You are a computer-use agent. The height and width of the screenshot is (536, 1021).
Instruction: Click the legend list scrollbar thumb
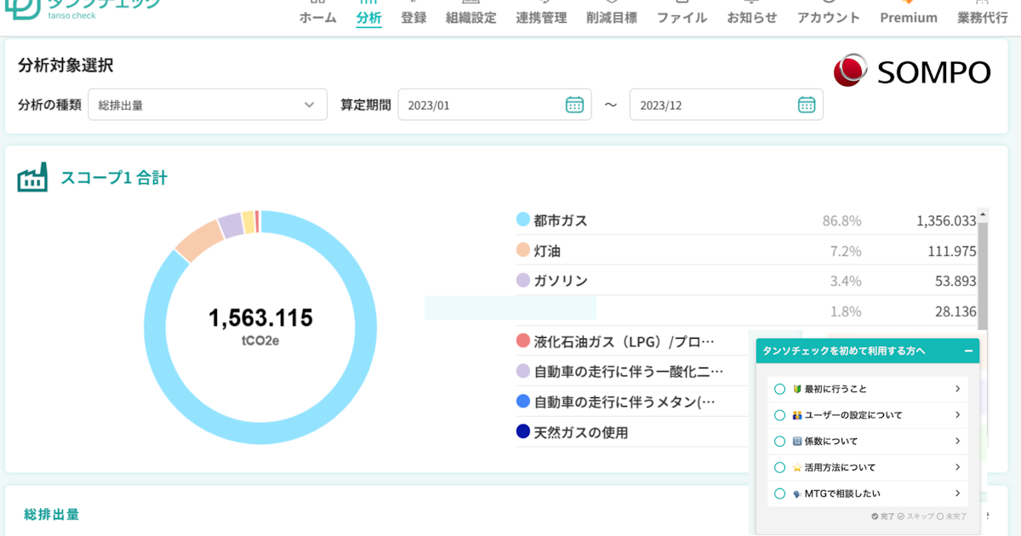984,276
